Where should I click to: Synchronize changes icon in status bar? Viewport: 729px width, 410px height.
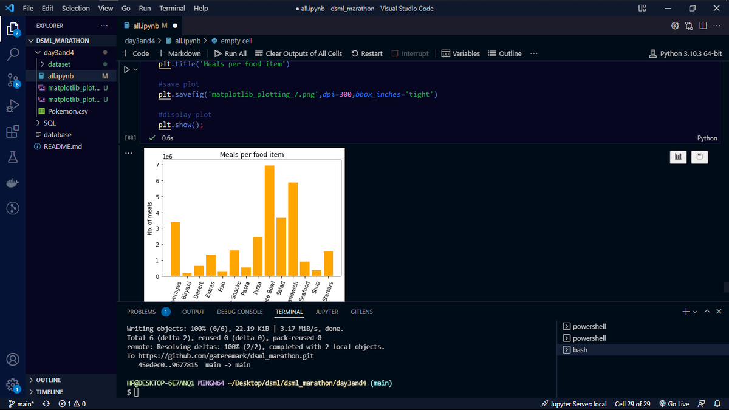tap(46, 404)
